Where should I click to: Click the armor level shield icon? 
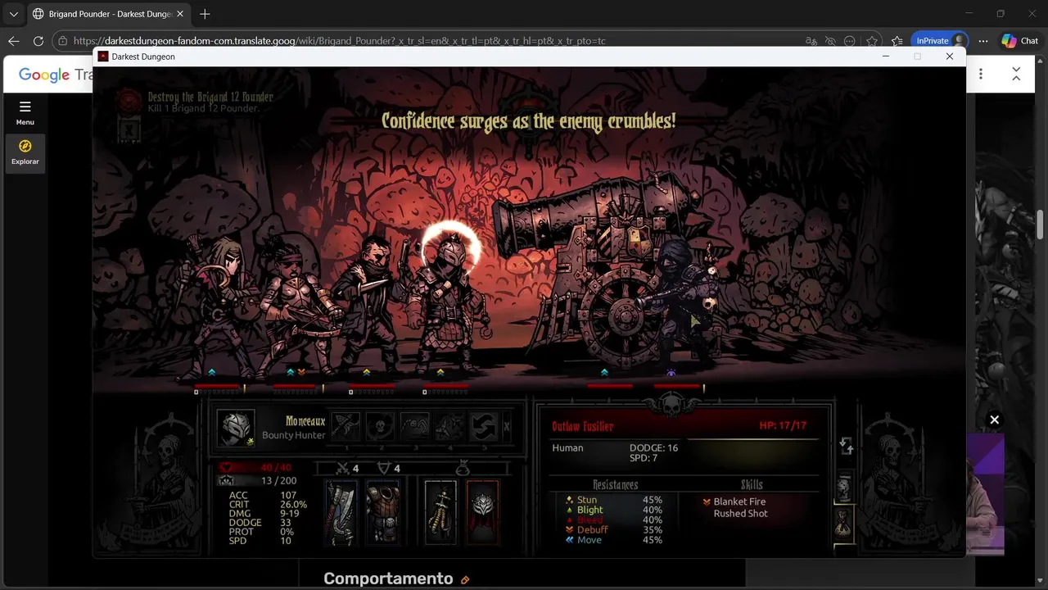pos(384,468)
